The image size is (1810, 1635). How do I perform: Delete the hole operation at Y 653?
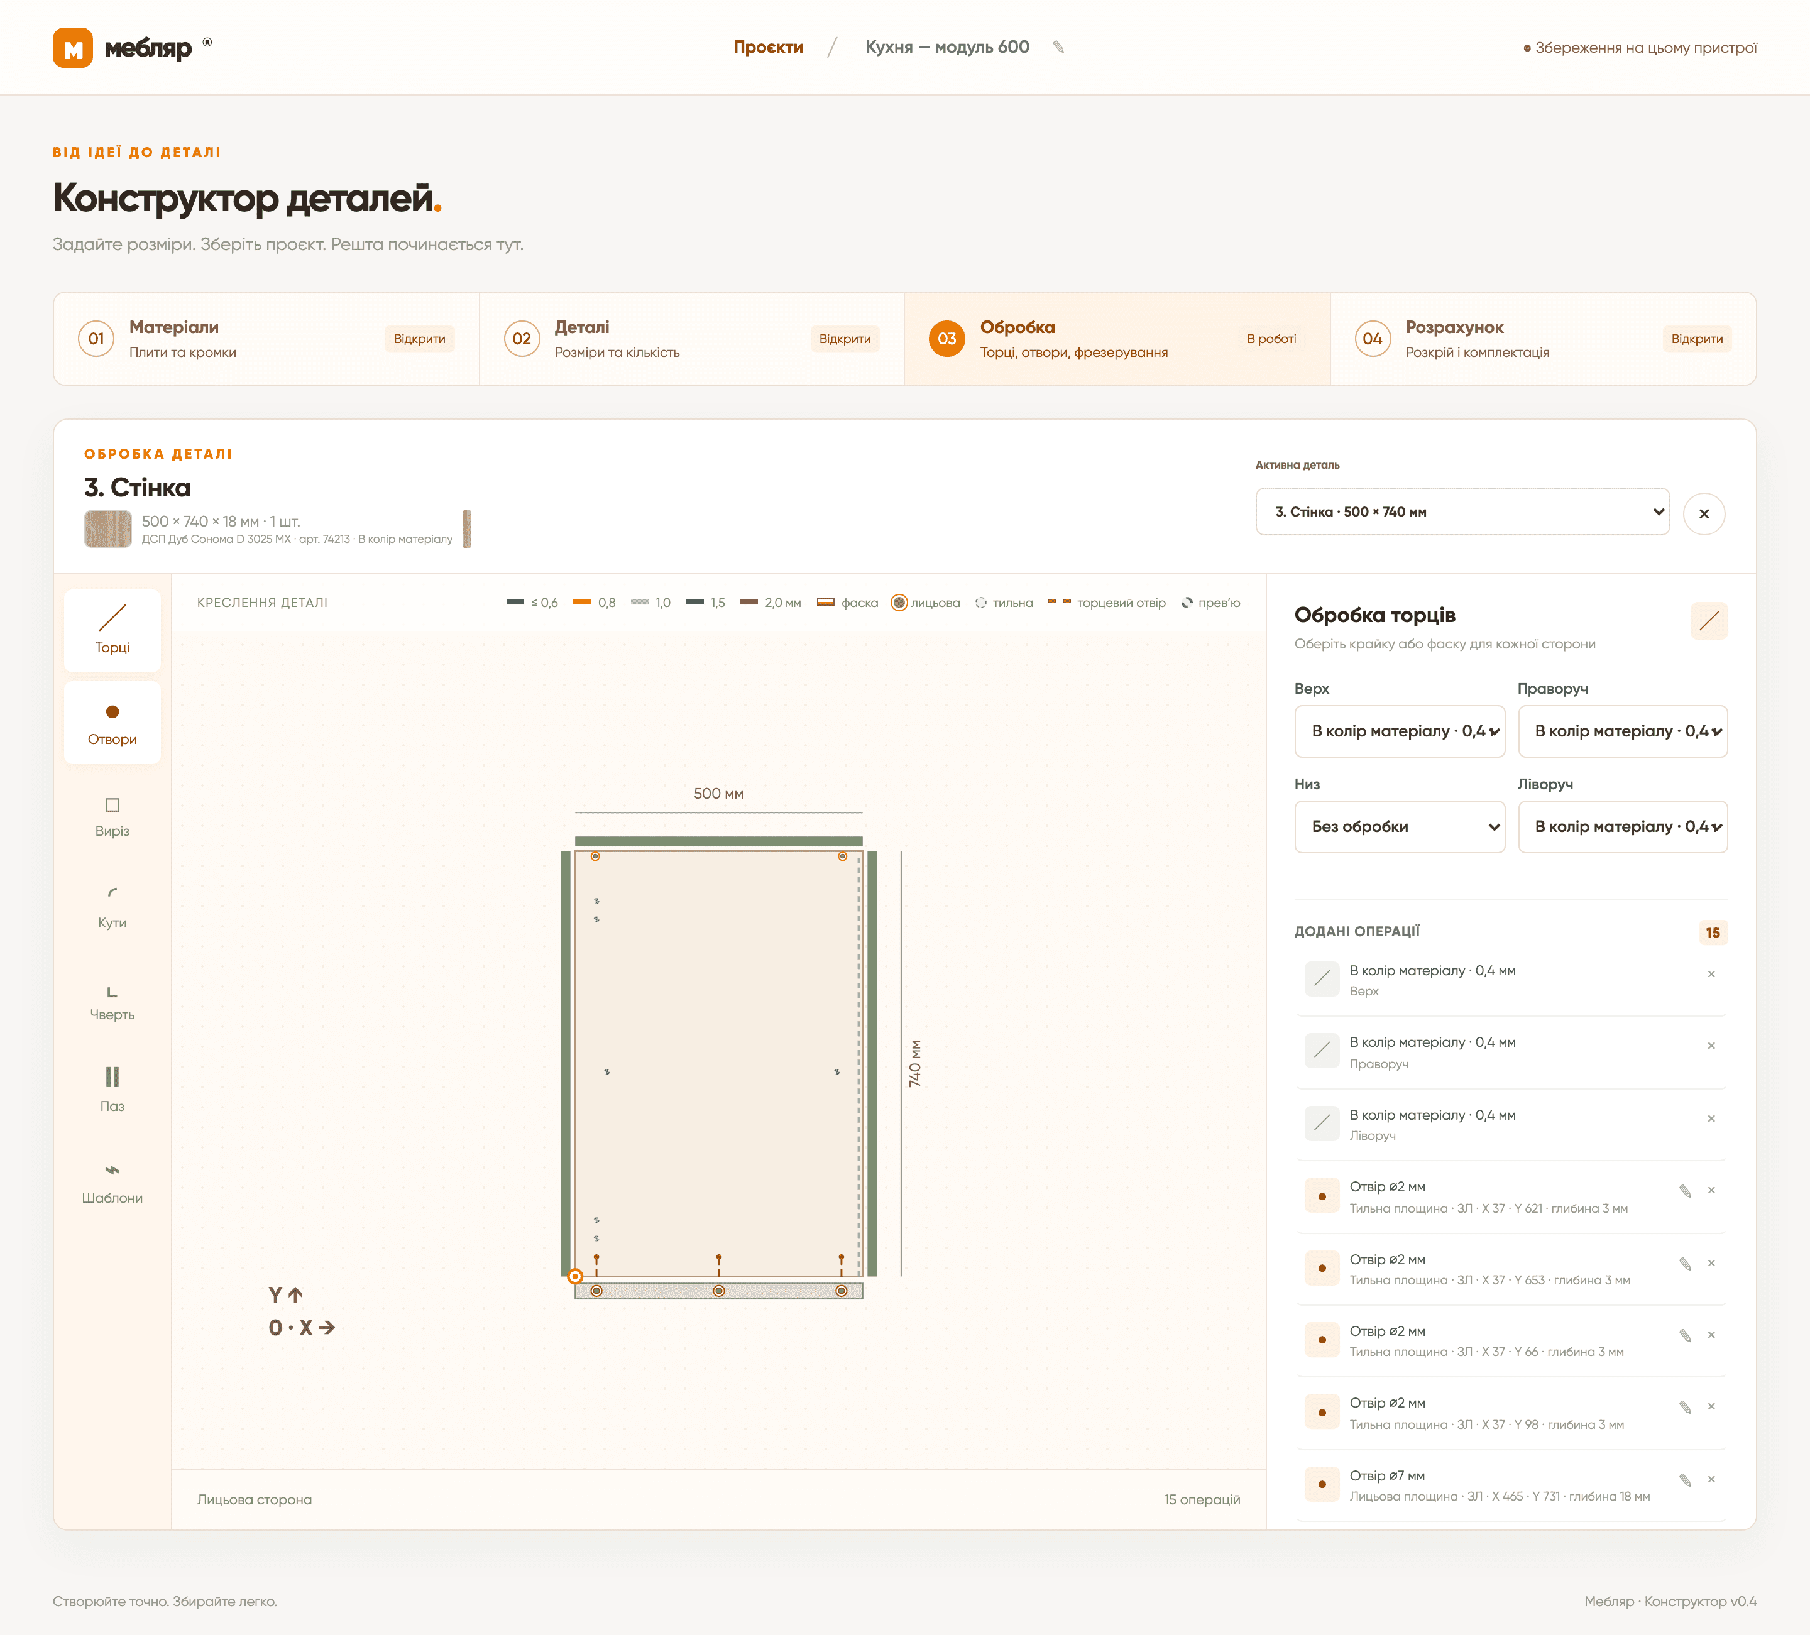[x=1710, y=1263]
